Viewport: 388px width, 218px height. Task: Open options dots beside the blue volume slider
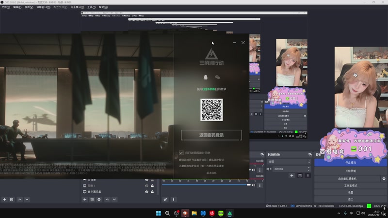pos(260,185)
